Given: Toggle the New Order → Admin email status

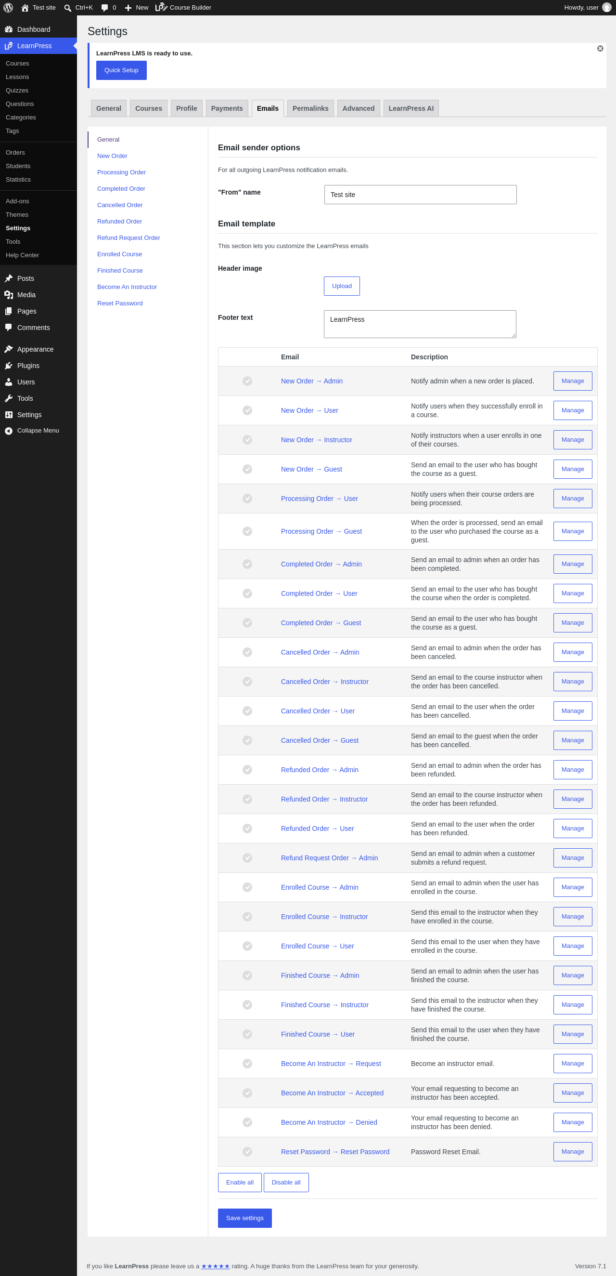Looking at the screenshot, I should point(247,381).
